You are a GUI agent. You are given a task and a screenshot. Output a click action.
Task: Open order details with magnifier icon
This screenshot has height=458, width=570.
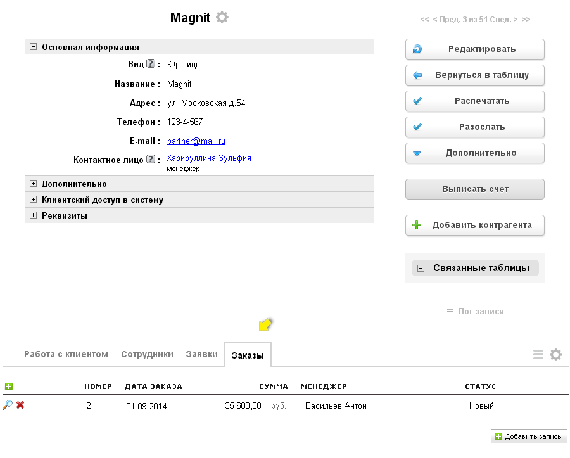coord(8,405)
